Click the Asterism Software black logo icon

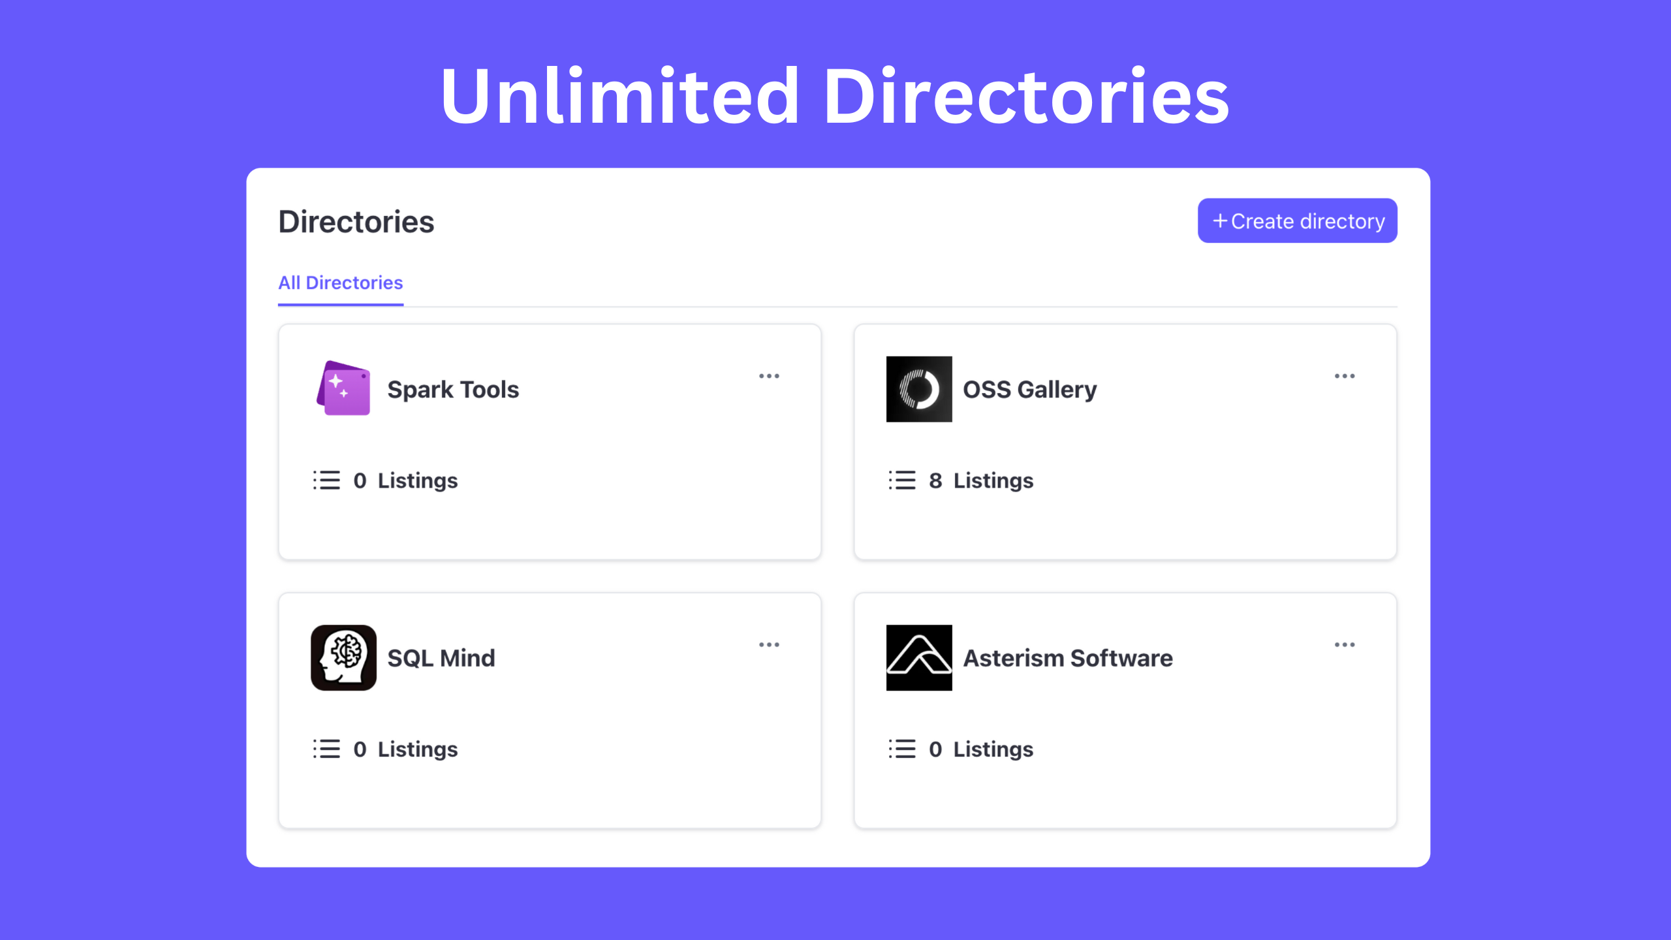pos(918,657)
